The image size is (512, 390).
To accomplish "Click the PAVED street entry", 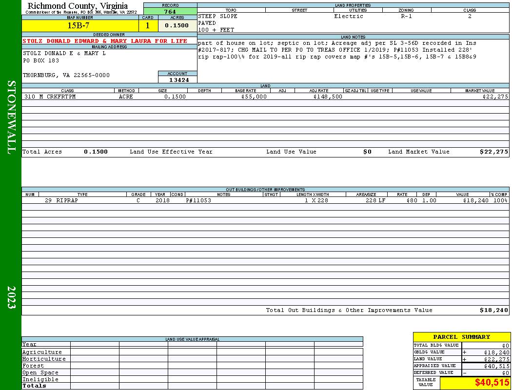I will coord(207,23).
